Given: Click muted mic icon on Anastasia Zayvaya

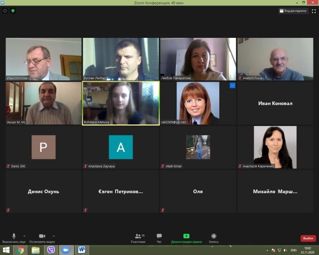Looking at the screenshot, I should 85,166.
